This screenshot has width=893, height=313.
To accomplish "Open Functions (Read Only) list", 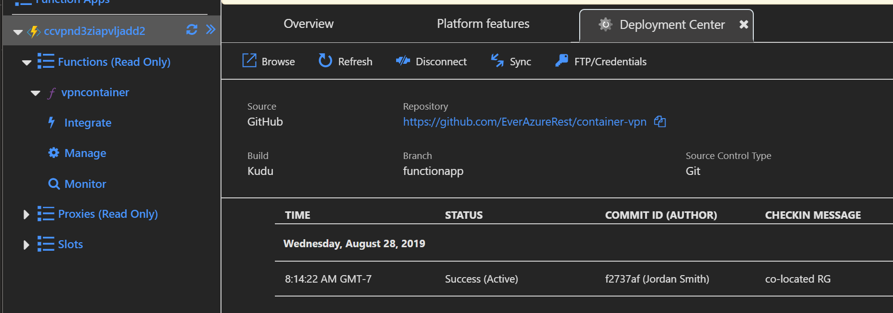I will coord(114,62).
